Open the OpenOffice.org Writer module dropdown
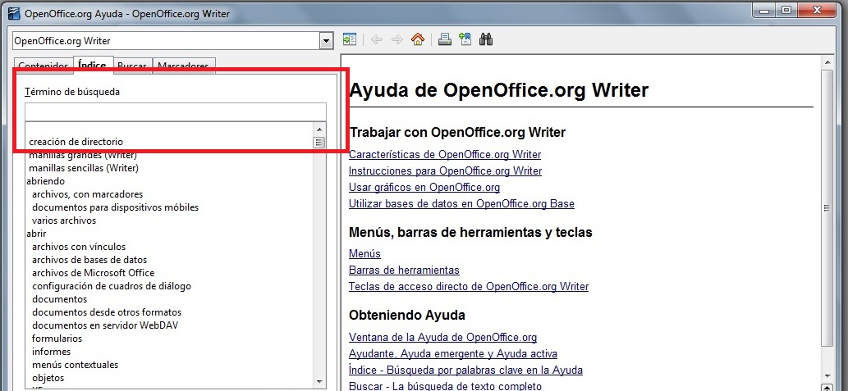This screenshot has height=391, width=848. (x=326, y=40)
